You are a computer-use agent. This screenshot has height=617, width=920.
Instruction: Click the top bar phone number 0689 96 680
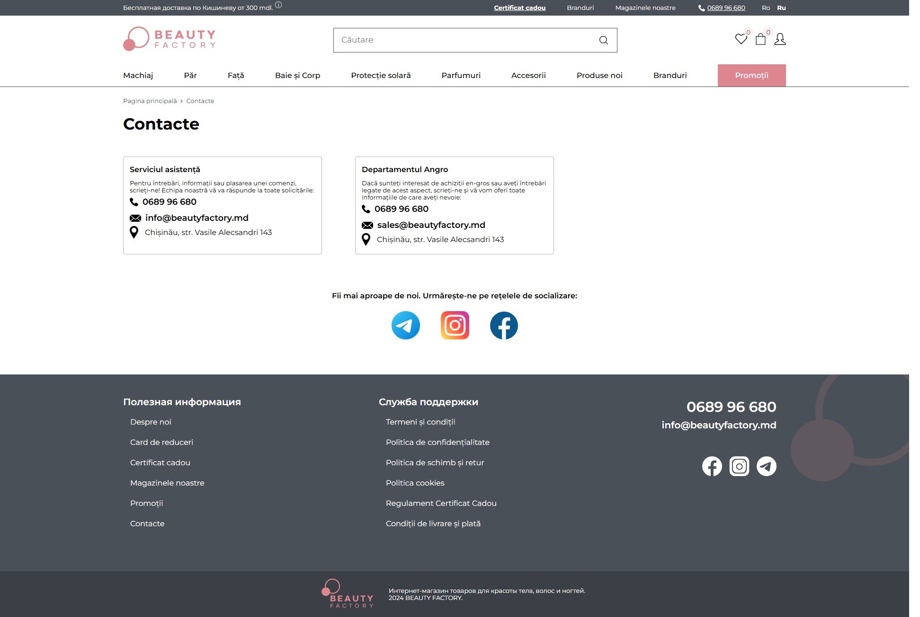pos(726,8)
